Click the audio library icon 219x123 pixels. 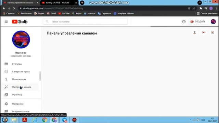(6, 95)
